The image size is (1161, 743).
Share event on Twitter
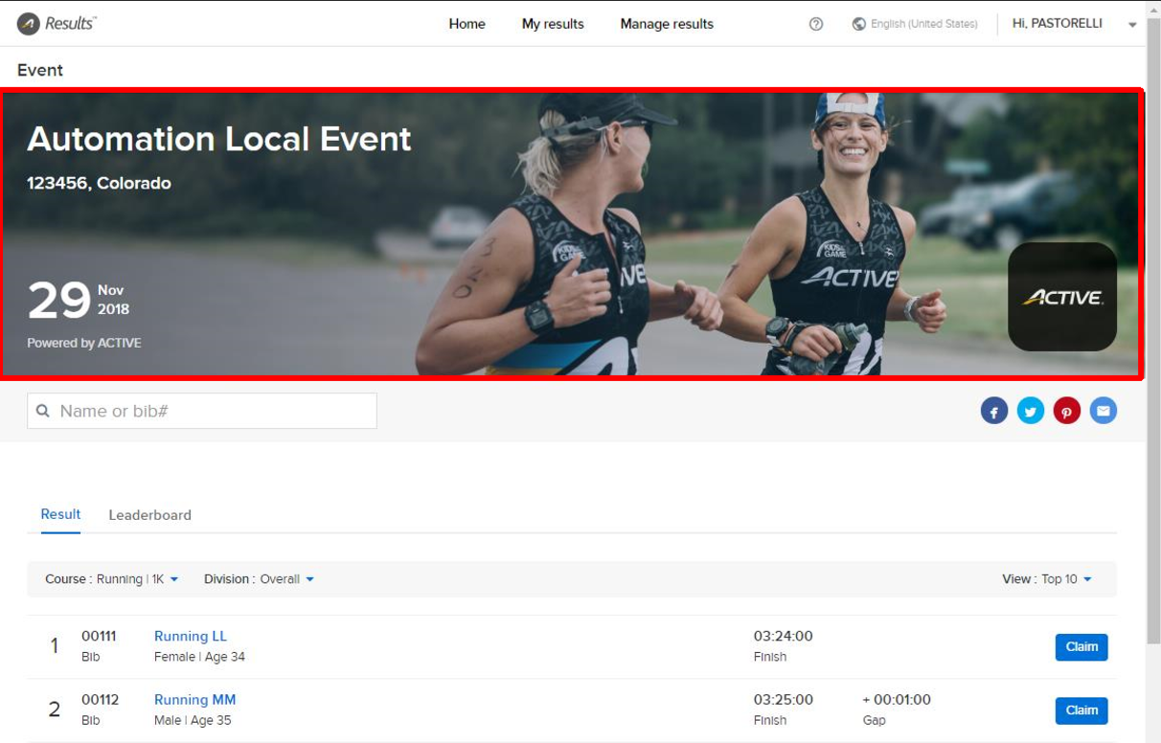(x=1031, y=412)
